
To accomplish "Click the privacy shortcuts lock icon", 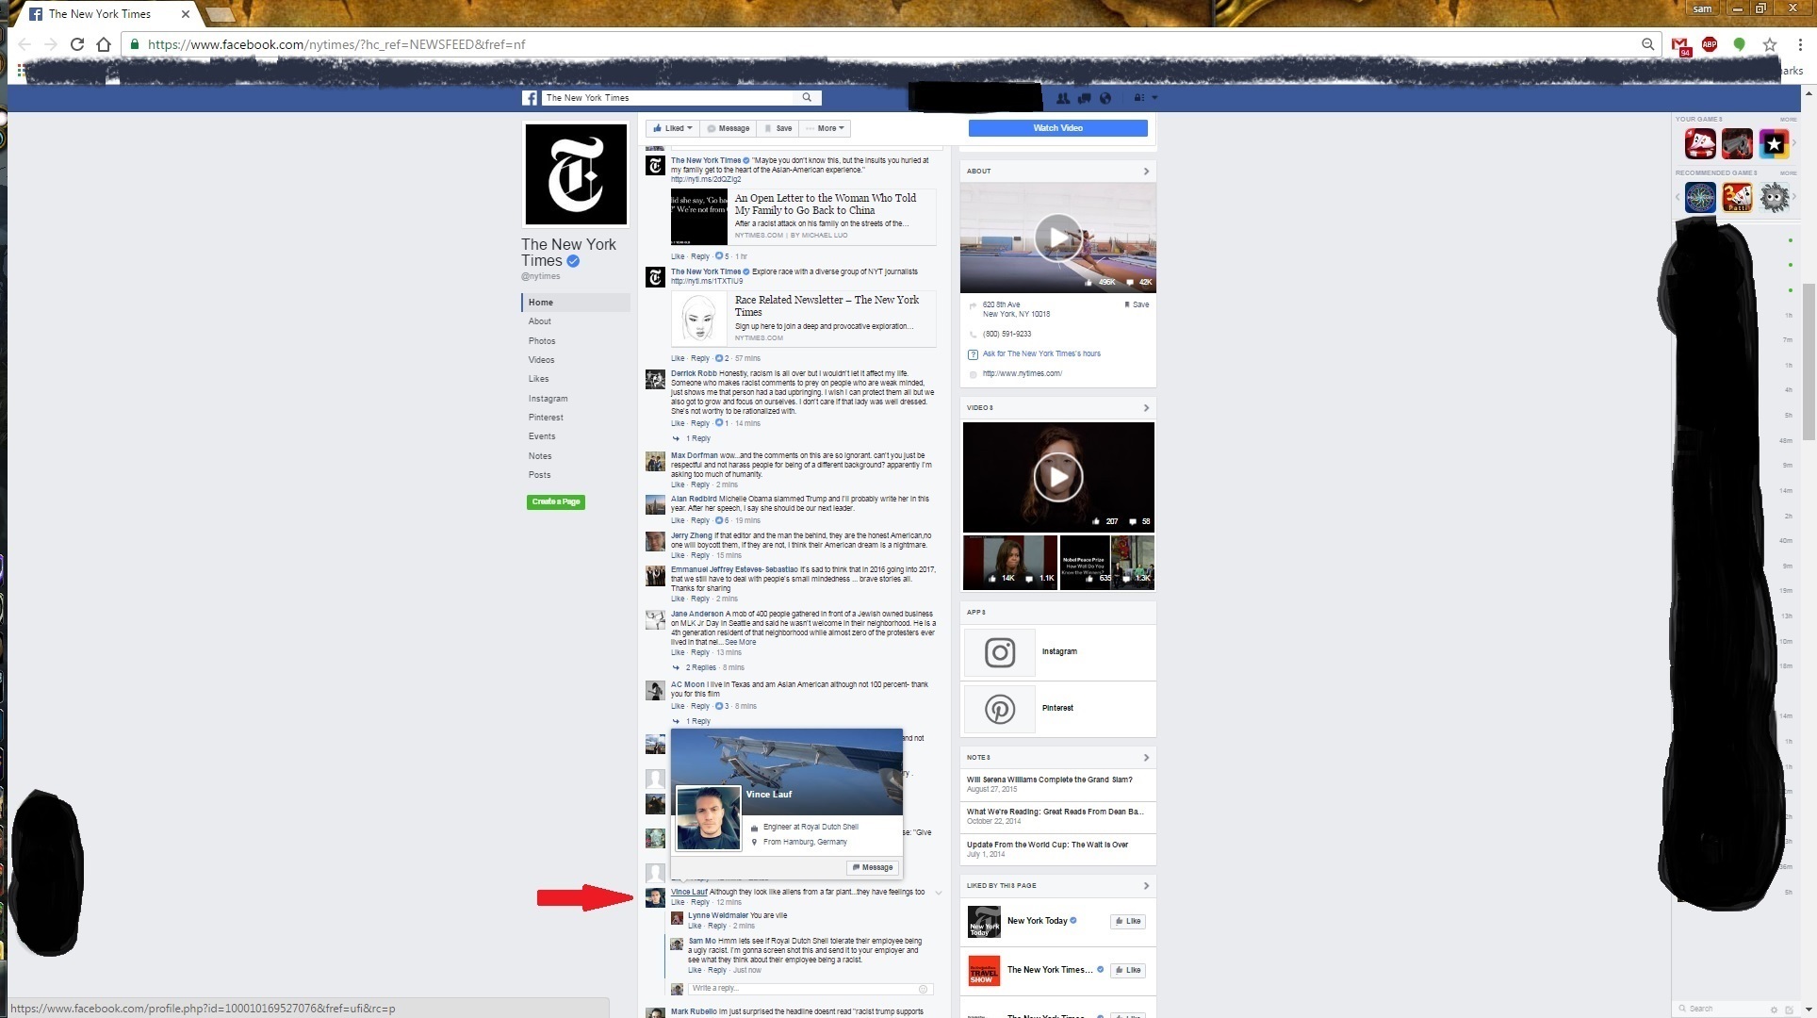I will (1139, 98).
